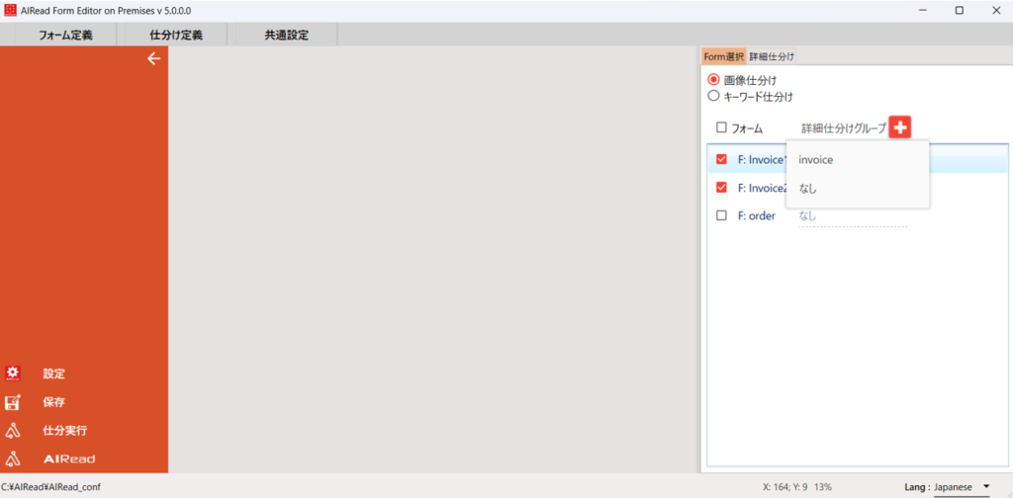
Task: Select the キーワード仕分け radio button
Action: pos(713,96)
